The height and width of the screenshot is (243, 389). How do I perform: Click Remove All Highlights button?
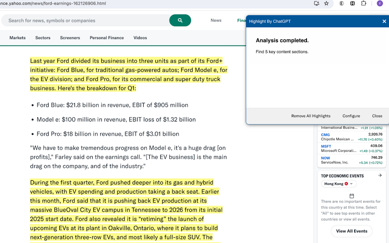[x=311, y=116]
